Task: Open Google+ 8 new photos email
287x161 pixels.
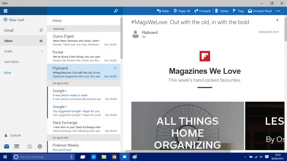Action: point(84,95)
